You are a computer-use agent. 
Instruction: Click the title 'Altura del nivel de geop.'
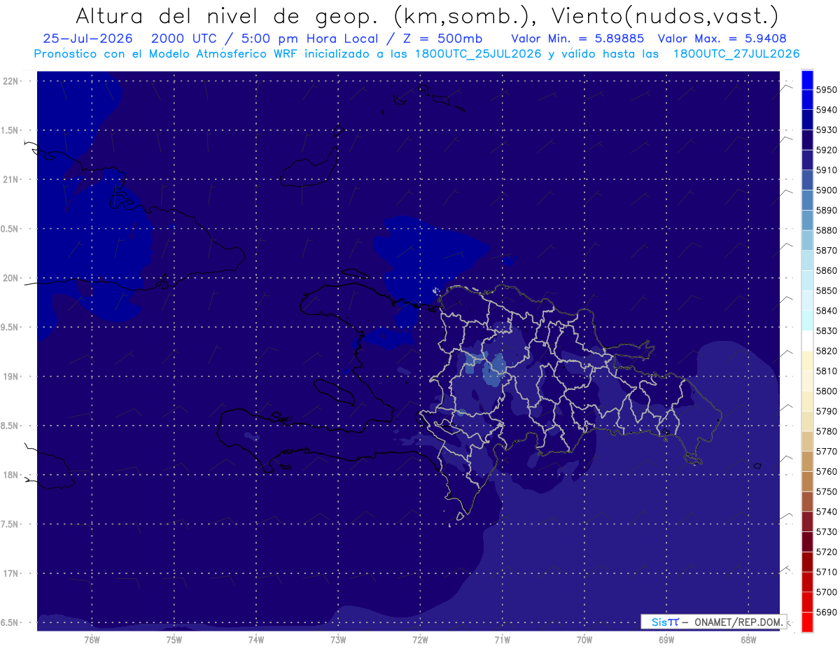coord(227,15)
